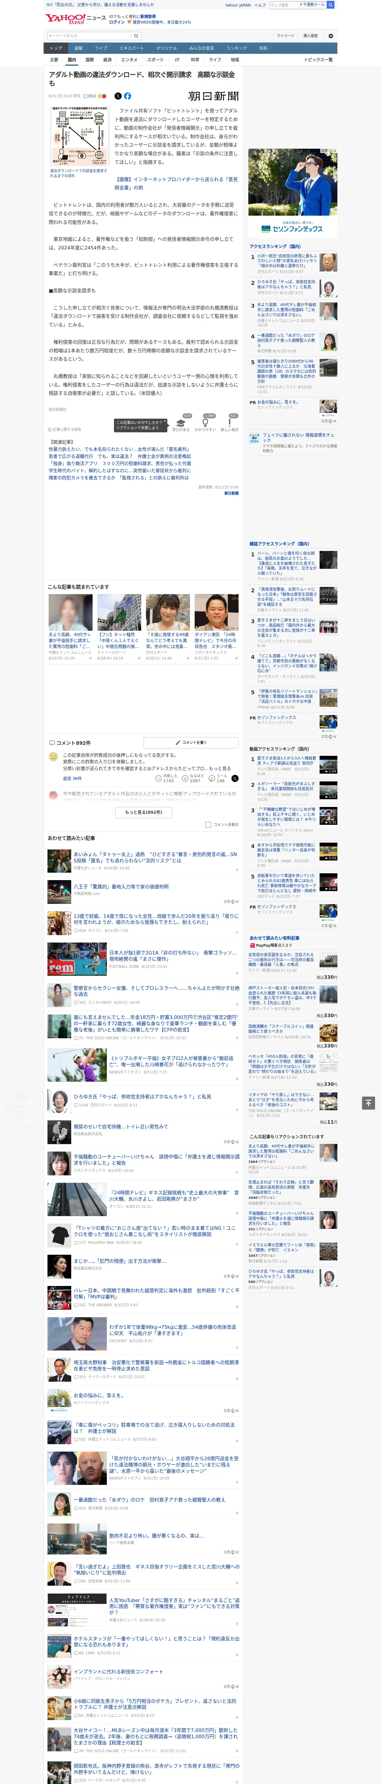Image resolution: width=381 pixels, height=1784 pixels.
Task: Open the 国際 category tab
Action: tap(89, 59)
